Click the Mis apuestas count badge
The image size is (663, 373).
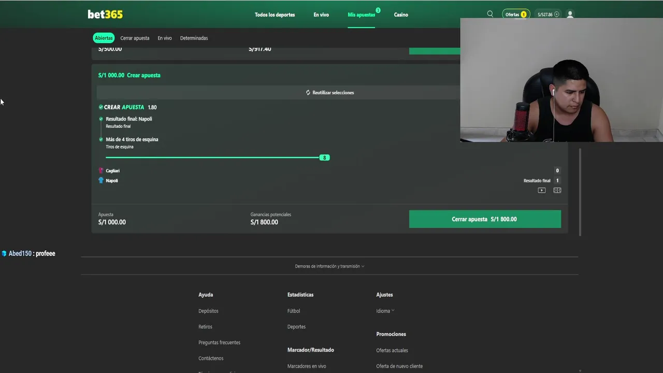[378, 10]
